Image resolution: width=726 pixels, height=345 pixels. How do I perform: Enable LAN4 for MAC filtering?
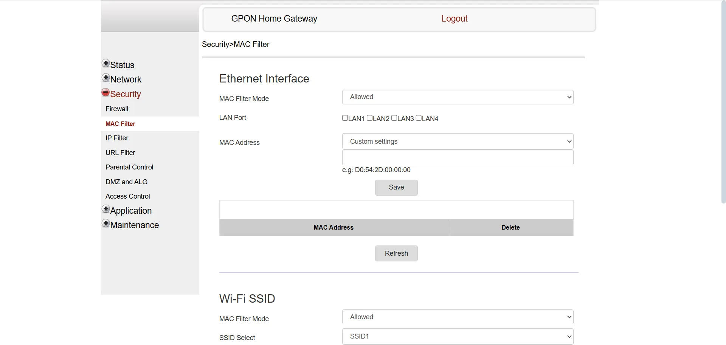pos(419,118)
